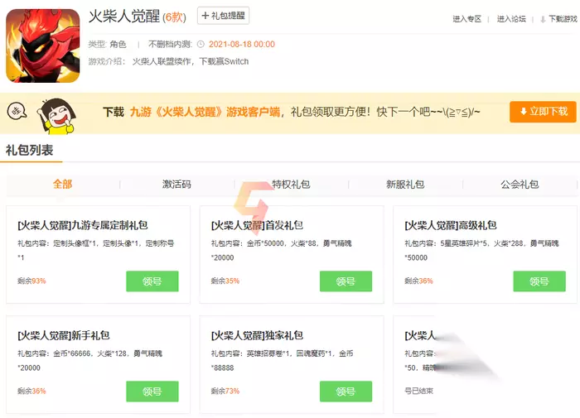Switch to the 公会礼包 tab
This screenshot has height=418, width=580.
pyautogui.click(x=520, y=184)
